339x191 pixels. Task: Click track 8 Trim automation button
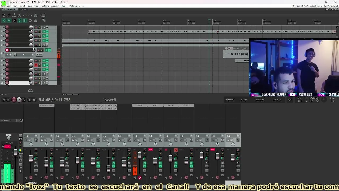point(39,55)
